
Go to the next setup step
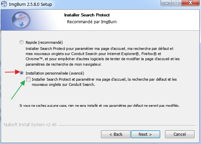click(146, 134)
